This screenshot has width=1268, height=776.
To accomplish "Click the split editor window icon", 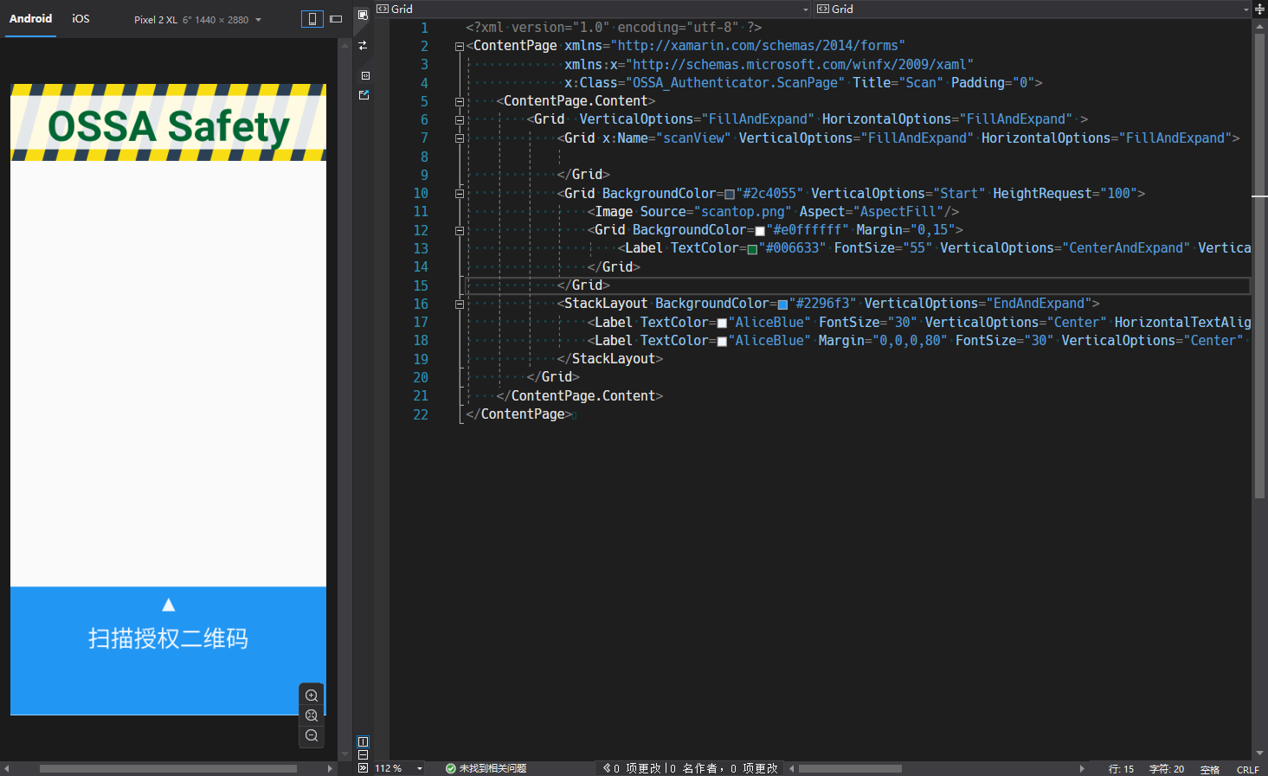I will [1260, 9].
